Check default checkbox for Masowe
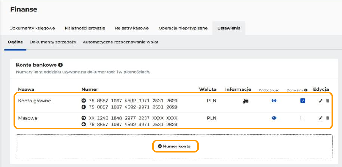The height and width of the screenshot is (167, 342). pyautogui.click(x=303, y=118)
